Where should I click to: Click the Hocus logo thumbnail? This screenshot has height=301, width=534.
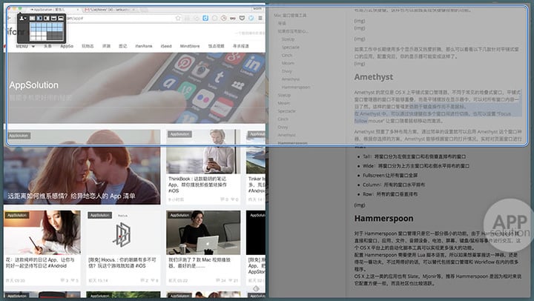pyautogui.click(x=122, y=233)
